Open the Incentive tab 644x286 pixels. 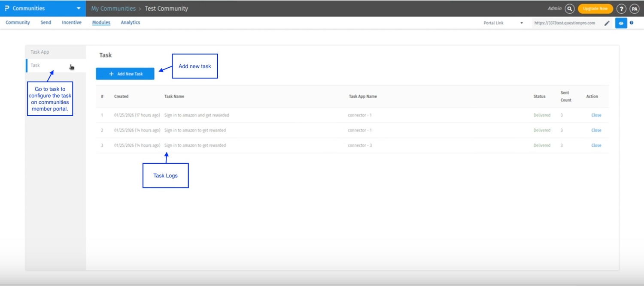coord(72,22)
